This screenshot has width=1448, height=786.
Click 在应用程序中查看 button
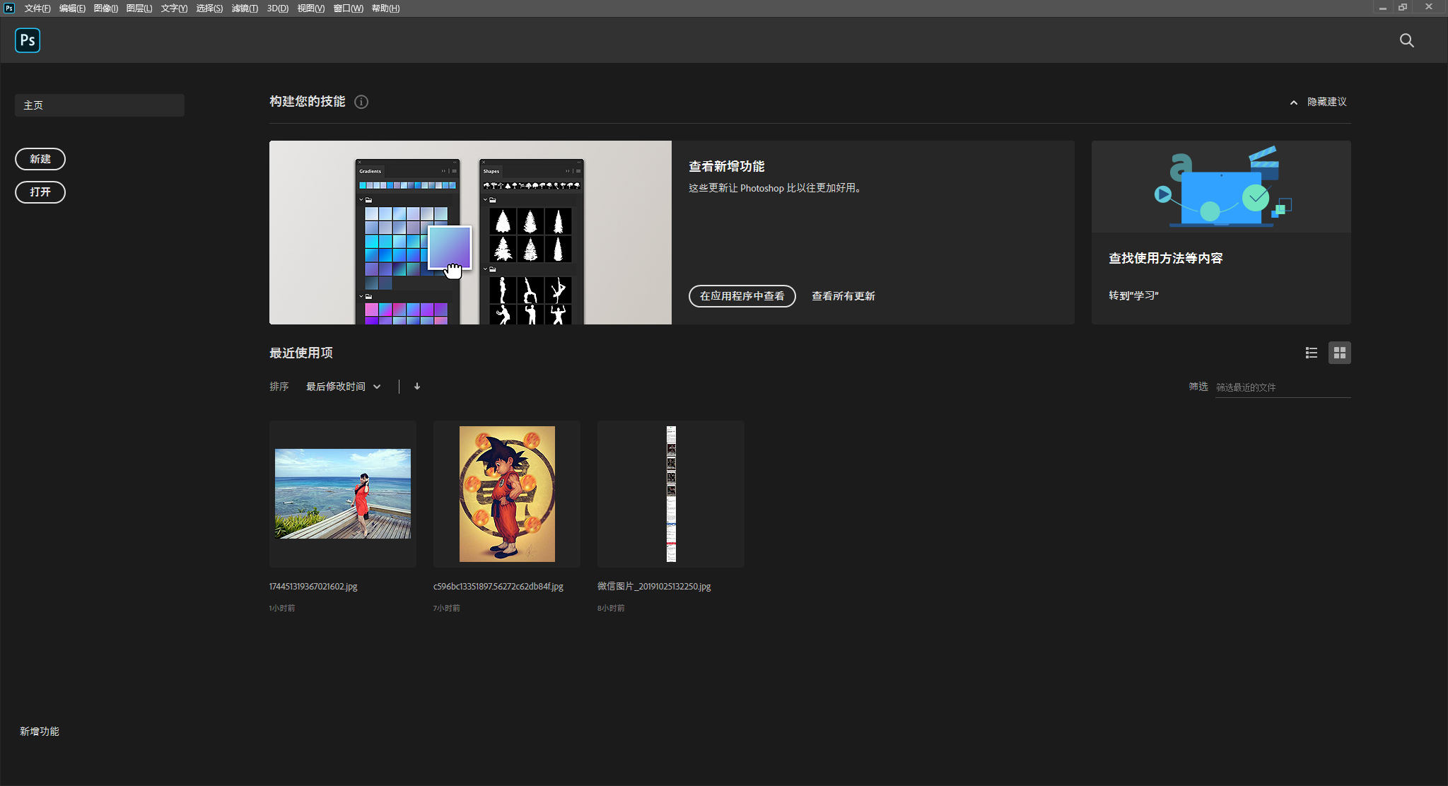tap(742, 296)
